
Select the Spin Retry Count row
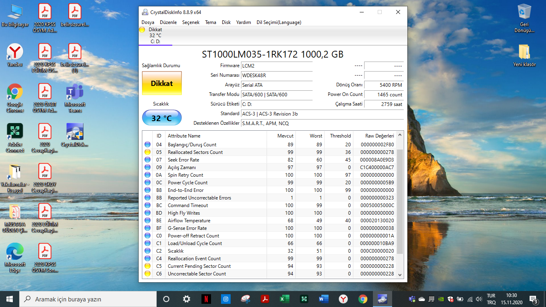[269, 175]
